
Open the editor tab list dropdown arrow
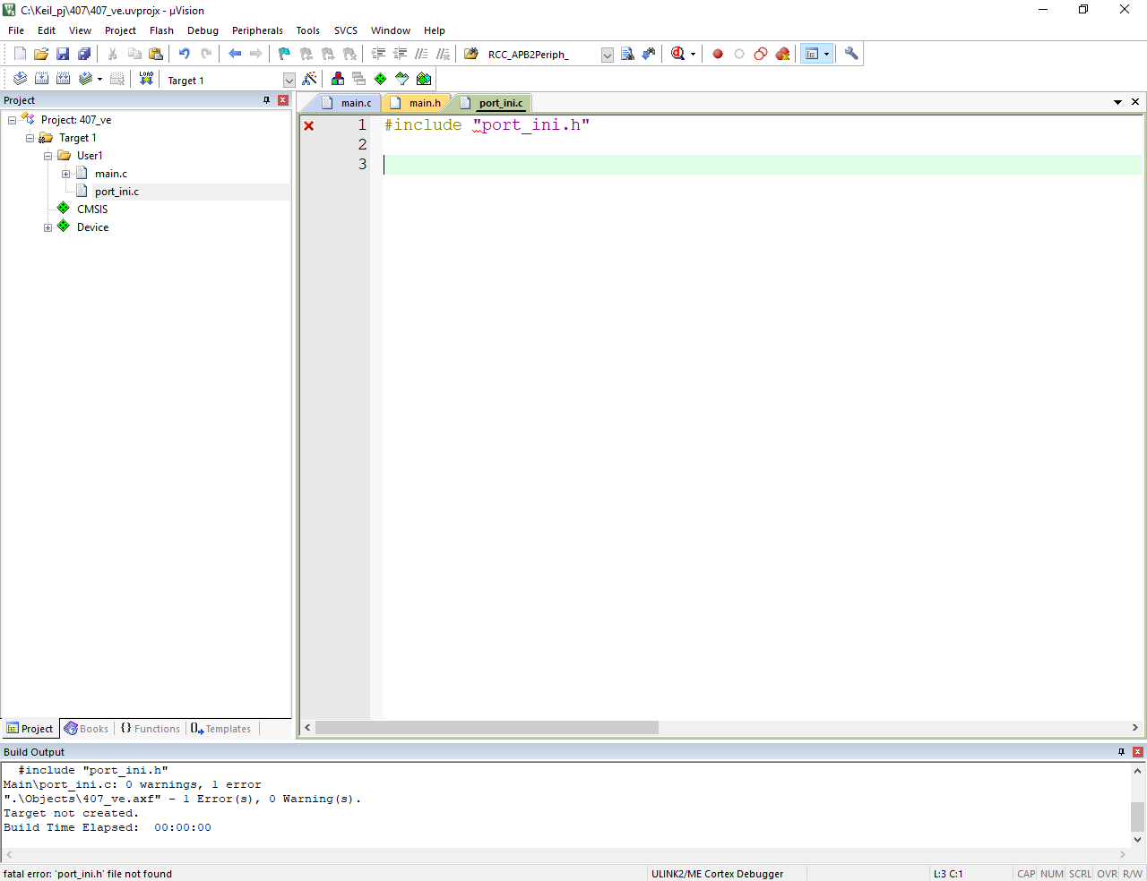[x=1117, y=102]
